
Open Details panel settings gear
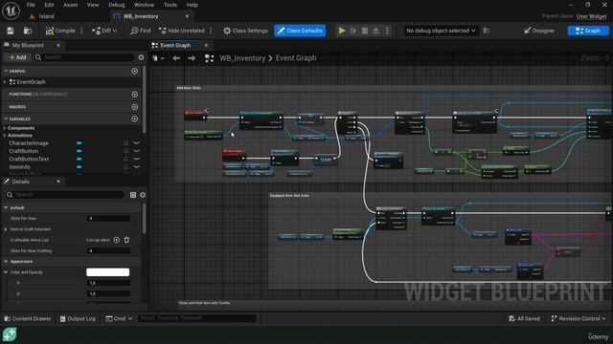point(143,195)
